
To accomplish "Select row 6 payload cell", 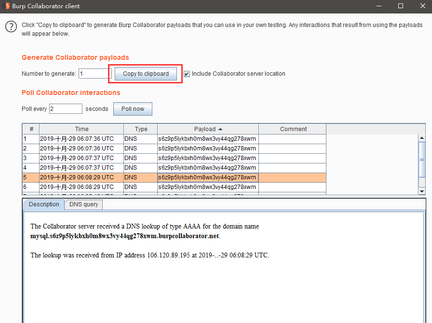I will click(208, 187).
